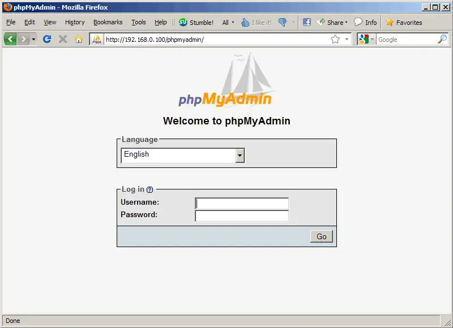This screenshot has width=453, height=328.
Task: Focus the Password input field
Action: click(x=242, y=216)
